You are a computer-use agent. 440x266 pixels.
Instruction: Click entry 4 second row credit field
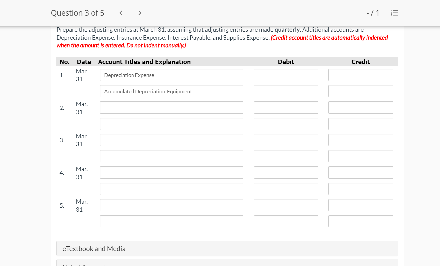click(x=361, y=189)
